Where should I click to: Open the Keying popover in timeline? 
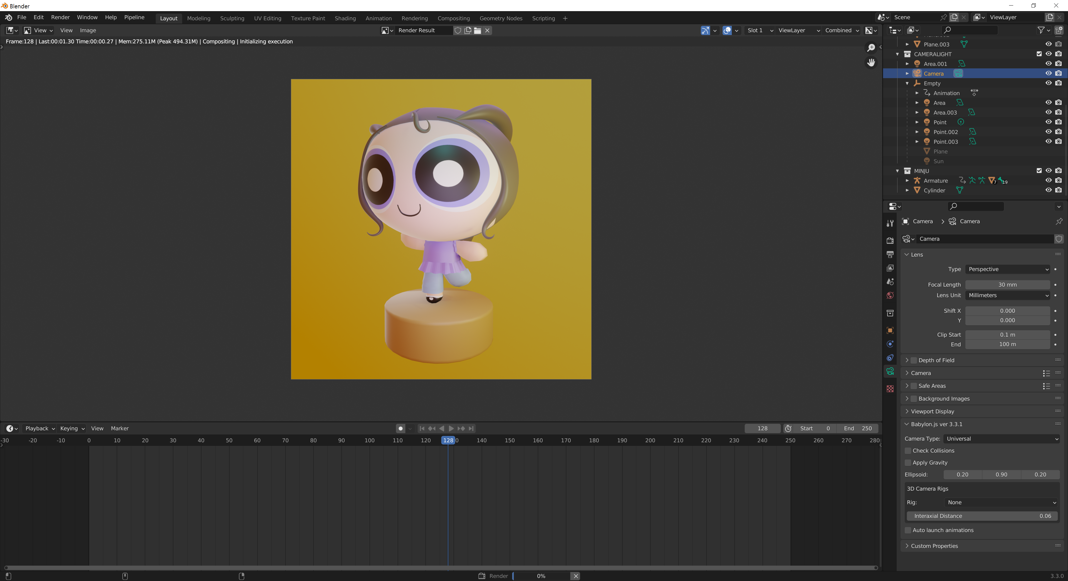pos(72,428)
